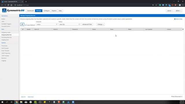Image resolution: width=185 pixels, height=104 pixels.
Task: Open the Status filter dropdown
Action: (x=69, y=24)
